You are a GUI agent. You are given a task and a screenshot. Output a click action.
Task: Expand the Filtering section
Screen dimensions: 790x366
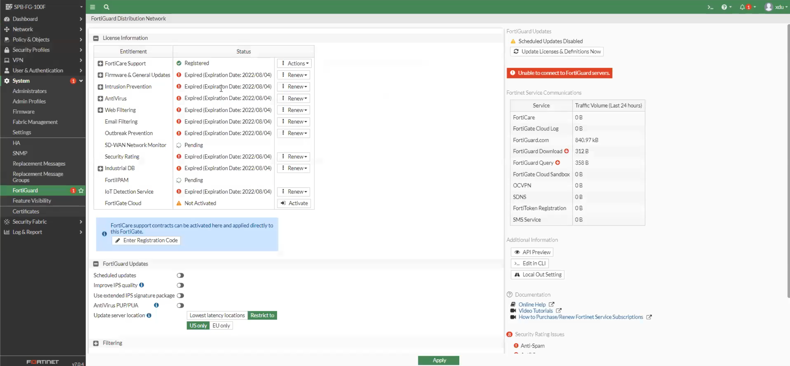96,343
